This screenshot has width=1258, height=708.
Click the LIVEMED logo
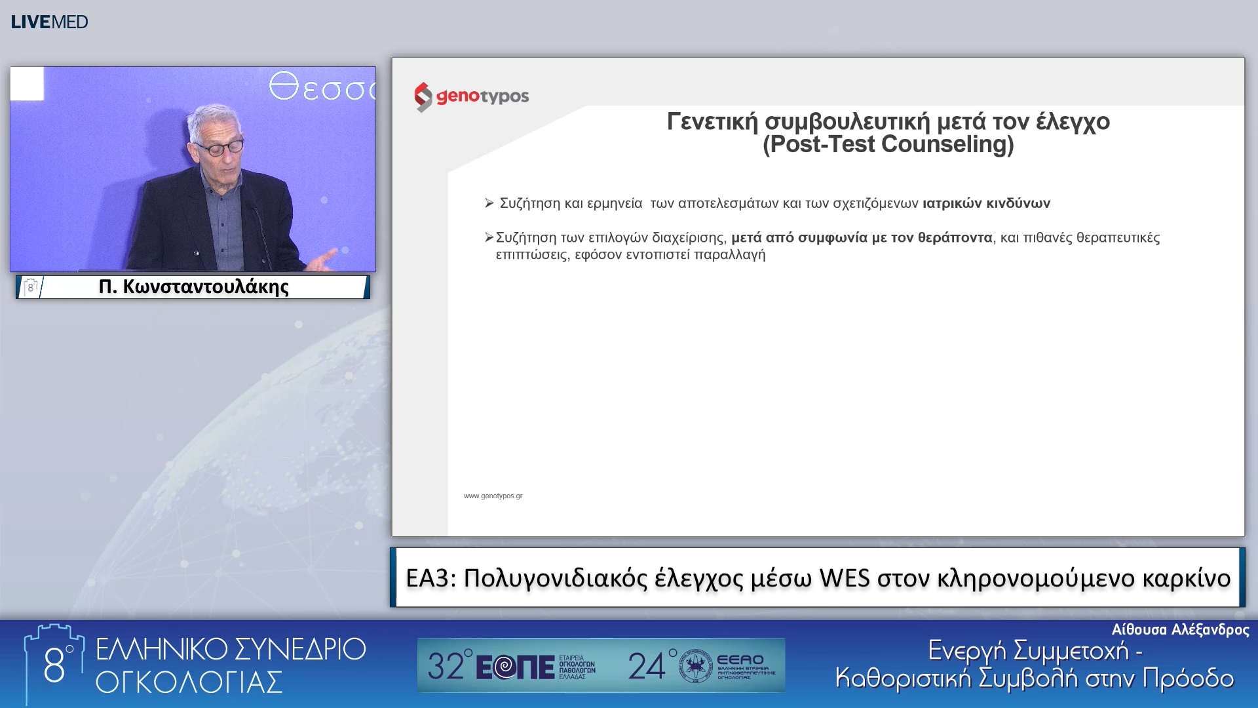point(49,22)
